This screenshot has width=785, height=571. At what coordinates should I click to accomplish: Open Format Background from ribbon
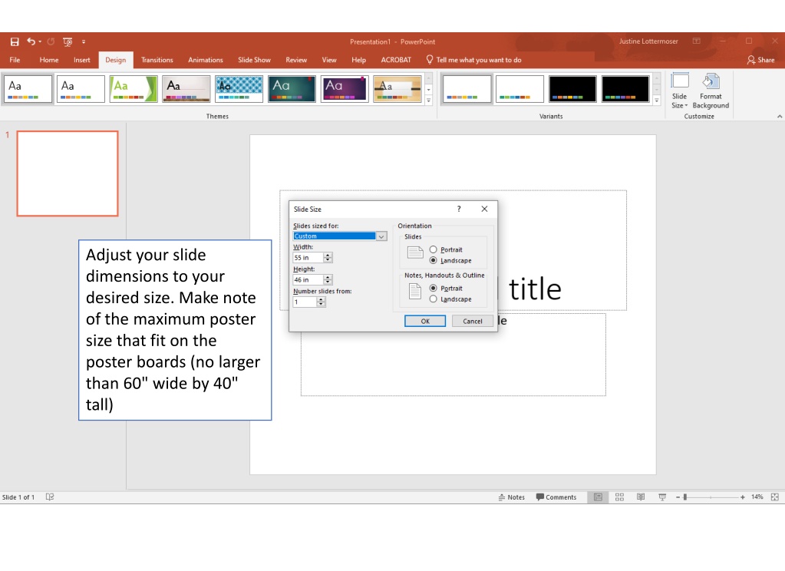click(x=711, y=91)
